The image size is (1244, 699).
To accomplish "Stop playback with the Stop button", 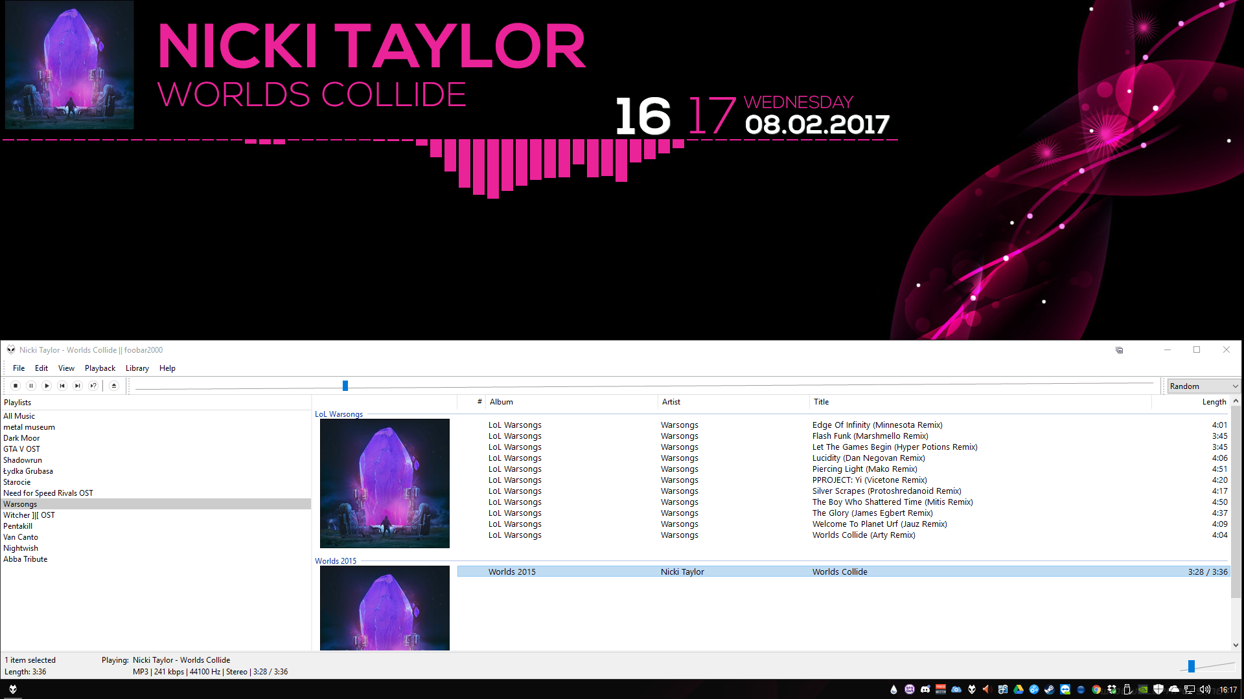I will pyautogui.click(x=16, y=386).
